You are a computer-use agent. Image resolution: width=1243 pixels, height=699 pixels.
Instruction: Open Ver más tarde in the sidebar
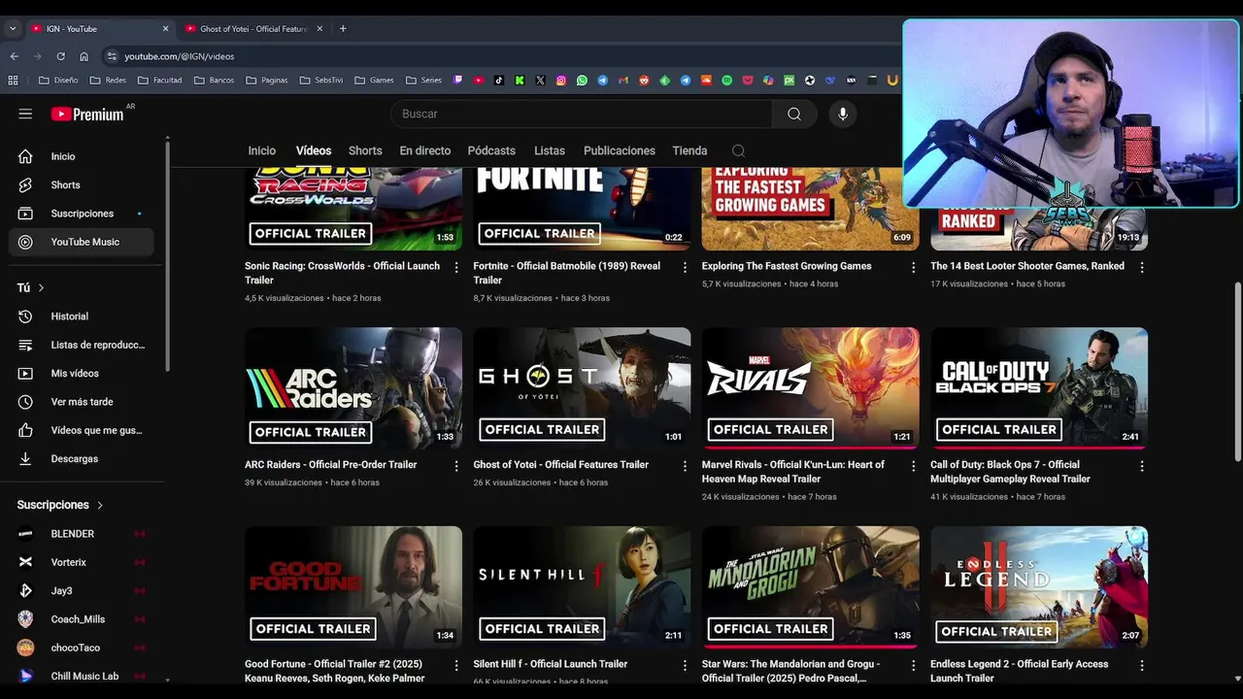pyautogui.click(x=81, y=402)
